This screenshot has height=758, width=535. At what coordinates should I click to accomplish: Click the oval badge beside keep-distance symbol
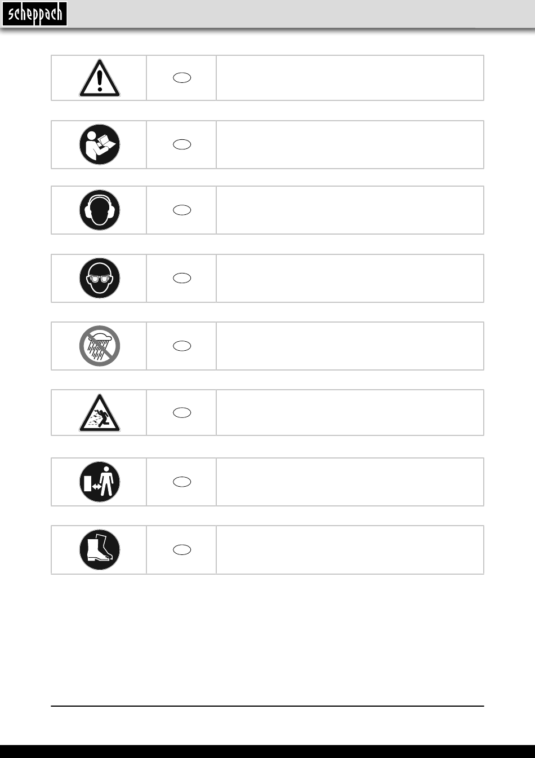point(182,482)
